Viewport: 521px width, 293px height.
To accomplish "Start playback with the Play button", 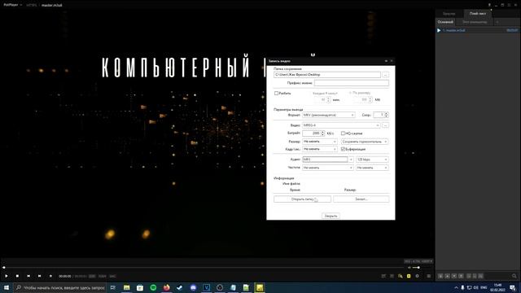I will [x=7, y=276].
